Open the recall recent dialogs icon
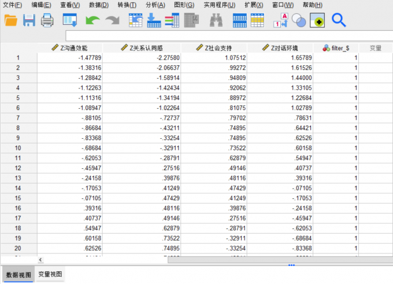 click(x=69, y=21)
